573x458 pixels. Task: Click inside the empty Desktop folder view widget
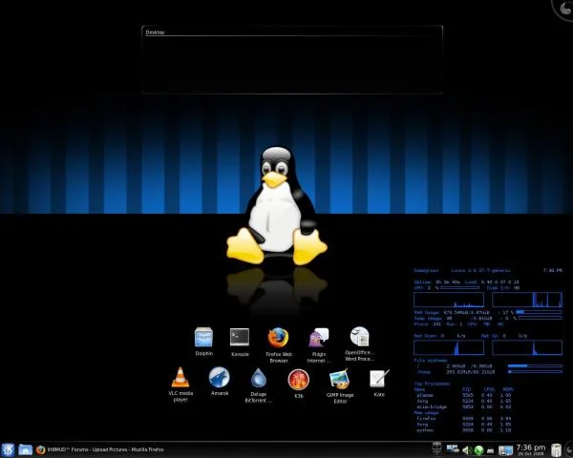pyautogui.click(x=292, y=65)
